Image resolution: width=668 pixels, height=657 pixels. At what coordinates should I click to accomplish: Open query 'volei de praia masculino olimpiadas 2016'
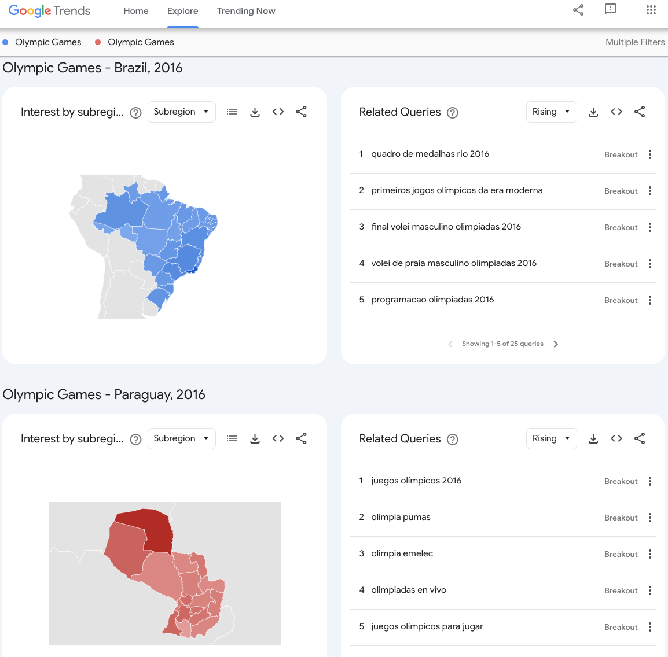pyautogui.click(x=454, y=263)
